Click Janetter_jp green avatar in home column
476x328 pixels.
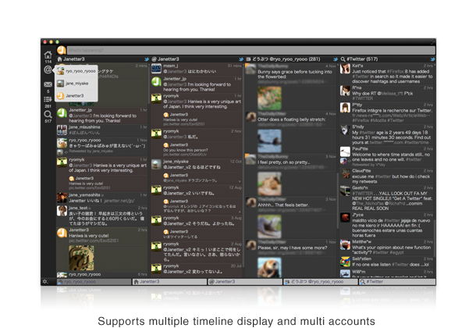[x=62, y=113]
